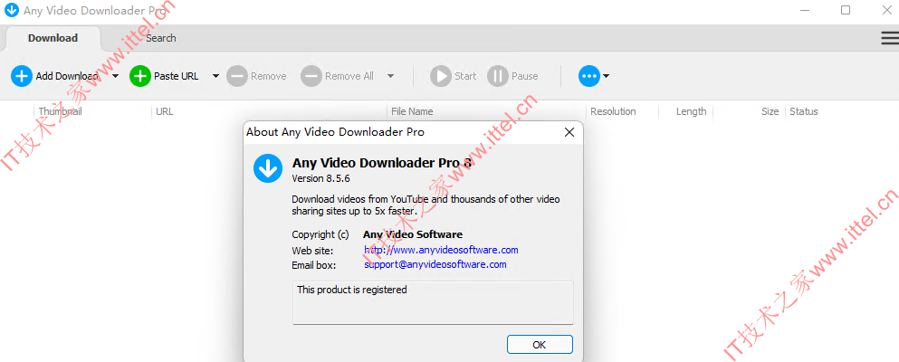Click the Add Download label

(x=67, y=76)
